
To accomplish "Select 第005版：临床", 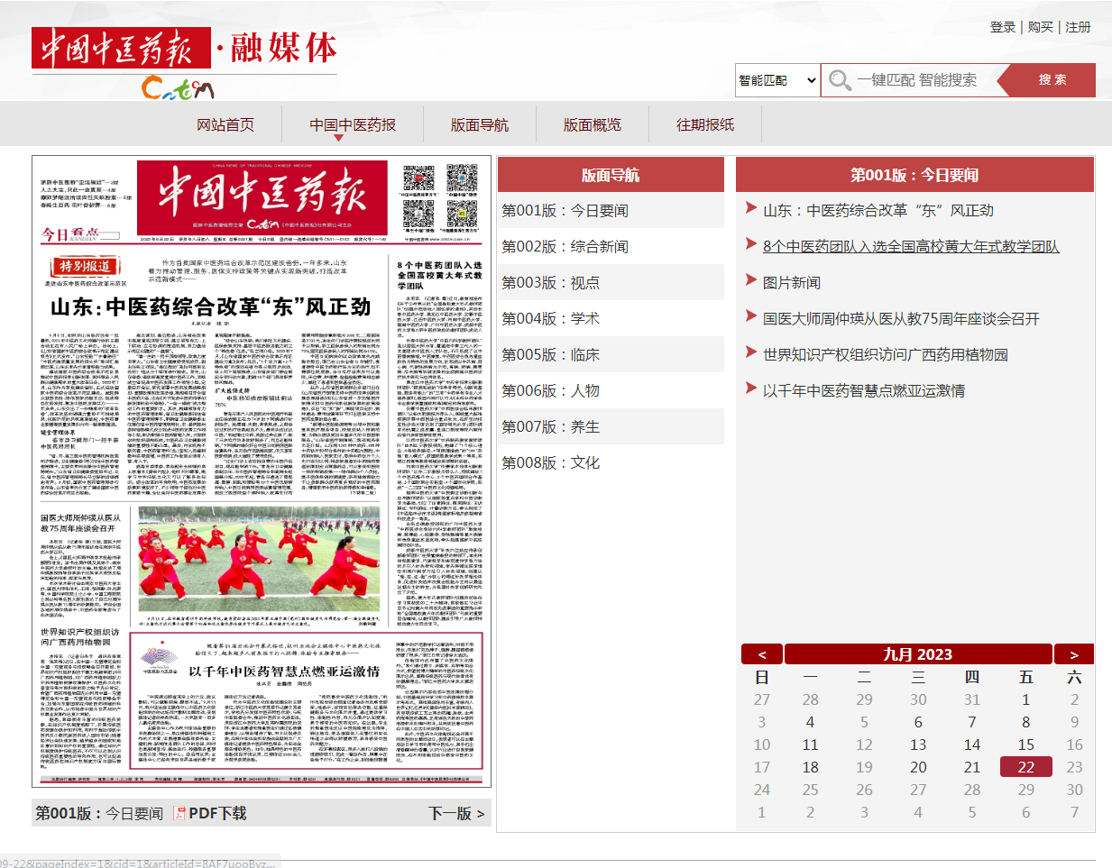I will [551, 354].
